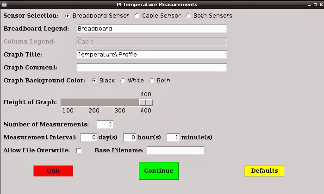Click the 'Breadboard Legend:' label
The width and height of the screenshot is (324, 194).
pyautogui.click(x=36, y=29)
